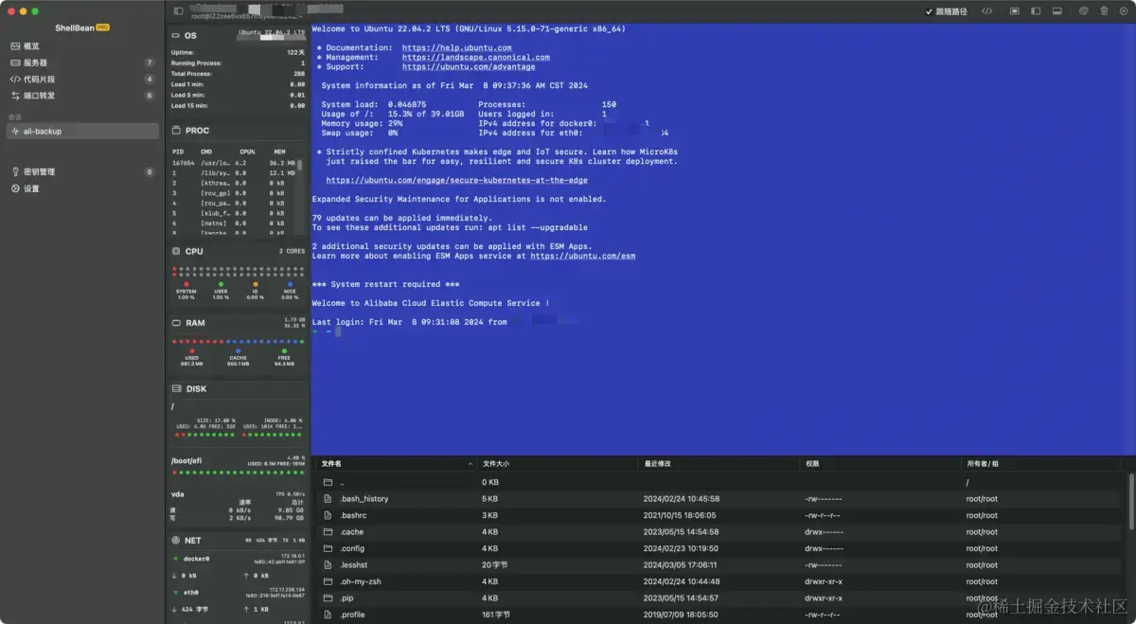Sort files by 文件名 column header
The image size is (1136, 624).
[398, 464]
